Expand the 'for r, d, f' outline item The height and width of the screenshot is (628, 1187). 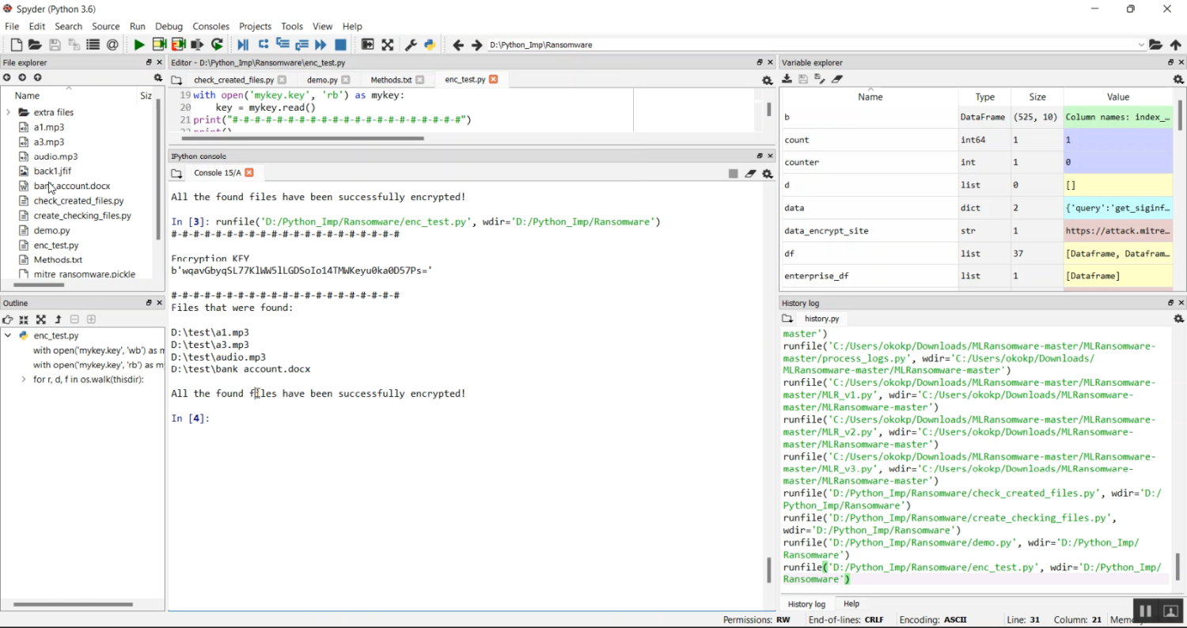click(24, 380)
